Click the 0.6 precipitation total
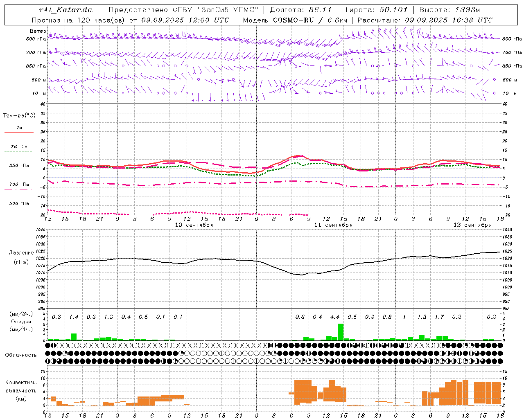 pyautogui.click(x=300, y=317)
